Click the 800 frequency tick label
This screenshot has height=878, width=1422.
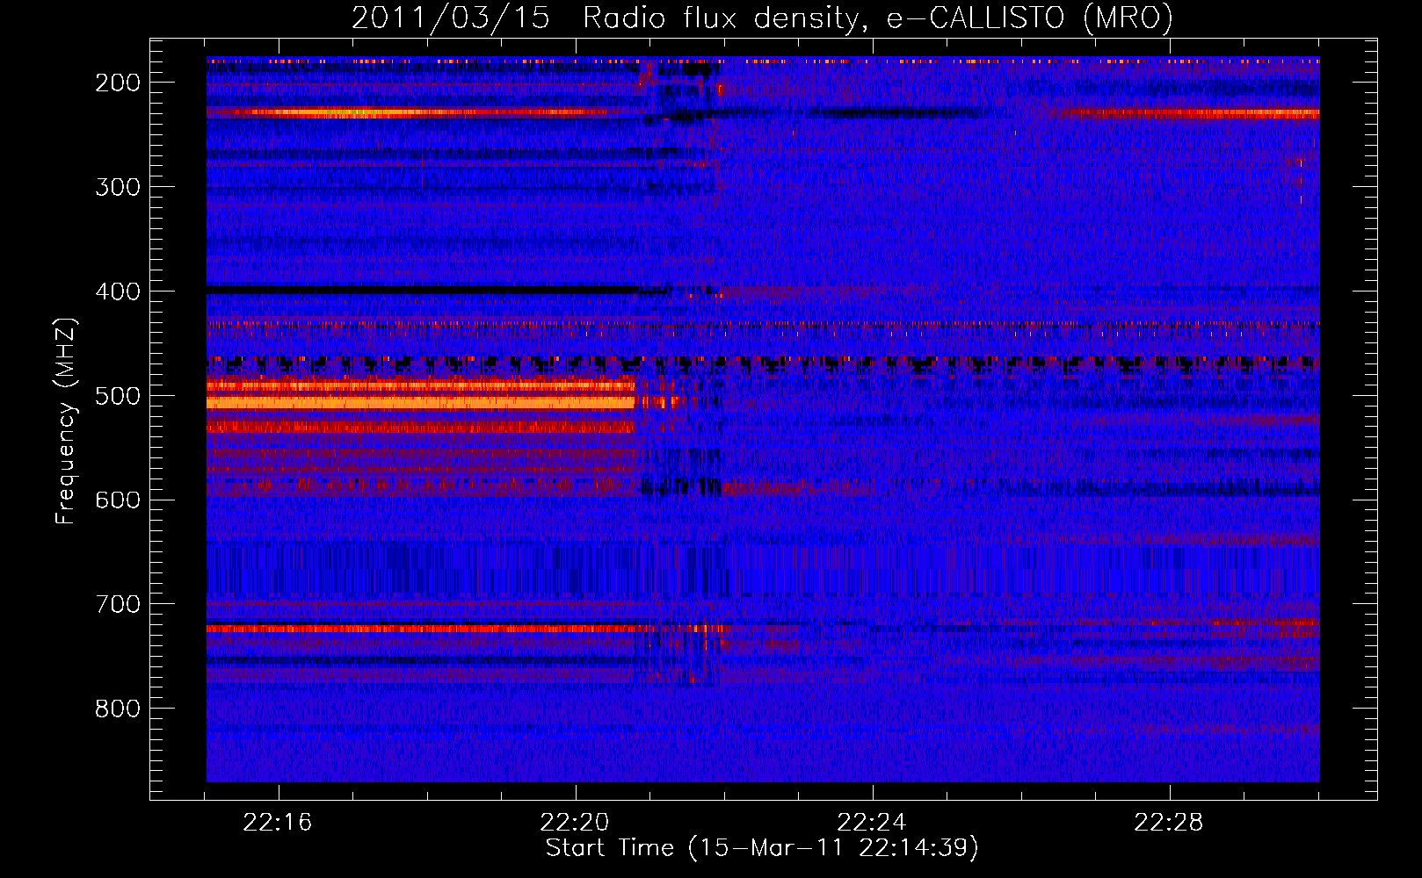pos(118,709)
